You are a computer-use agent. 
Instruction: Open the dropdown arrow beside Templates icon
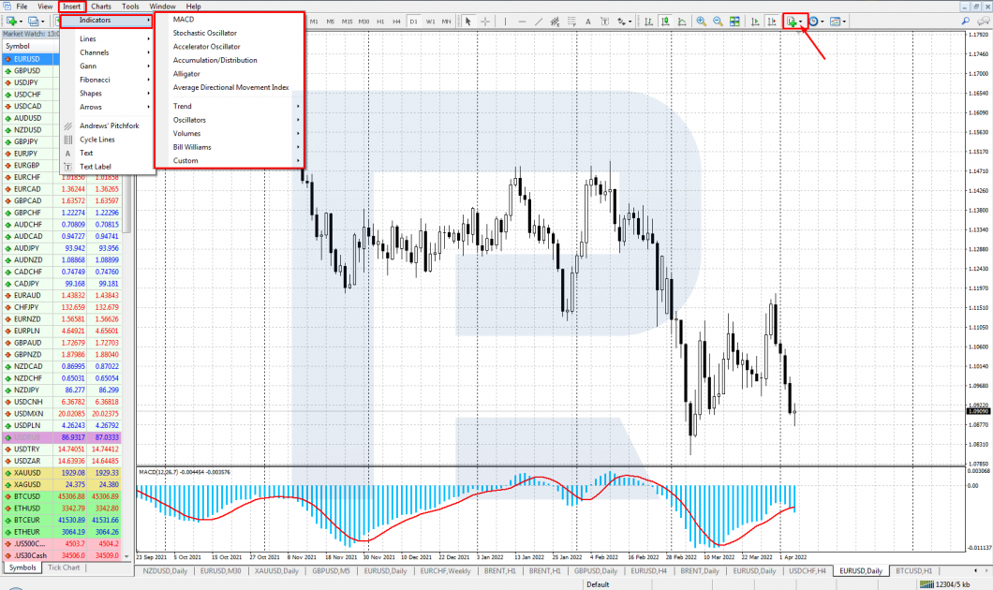(843, 22)
